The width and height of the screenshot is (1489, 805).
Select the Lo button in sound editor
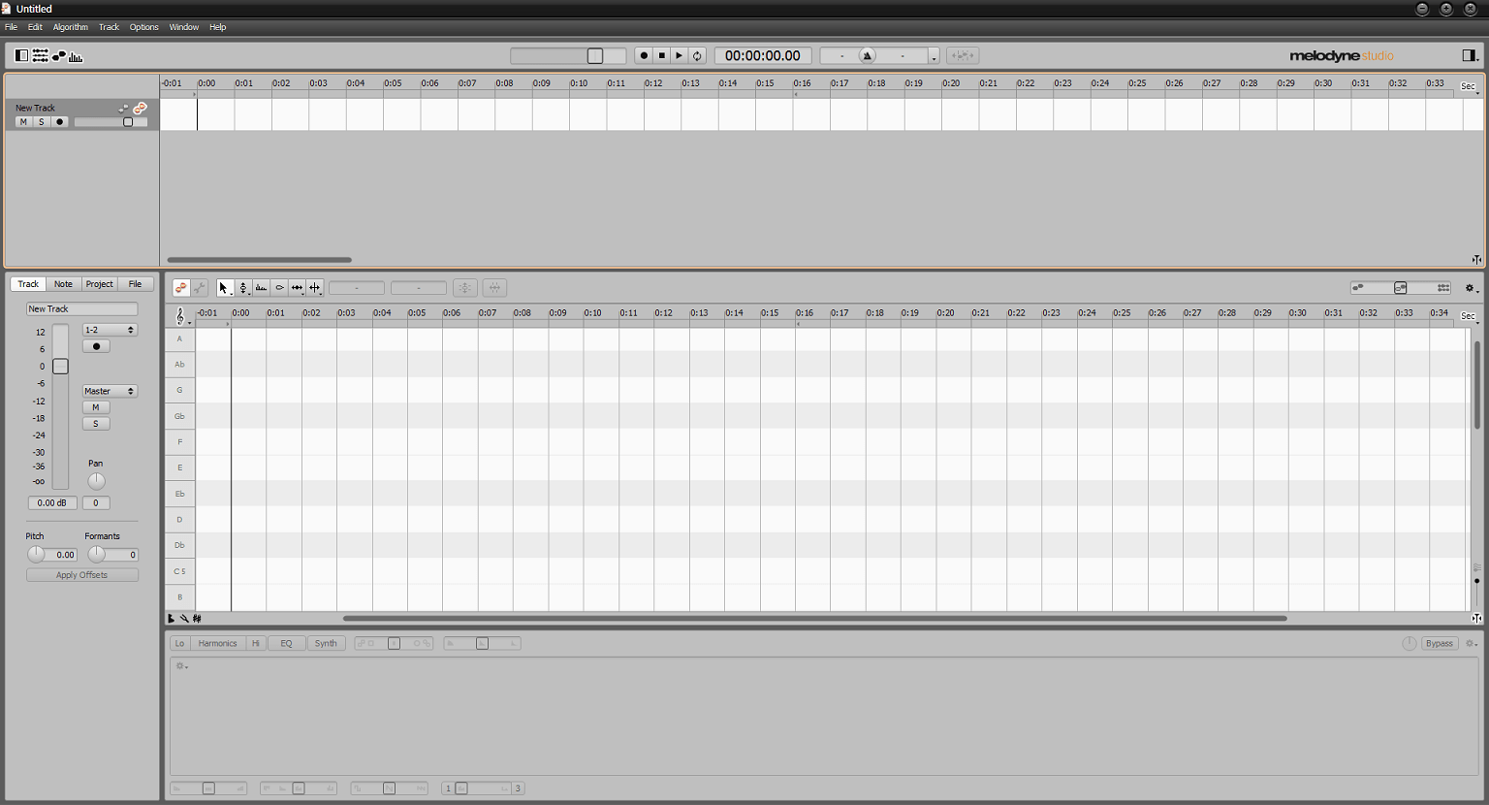pos(179,643)
